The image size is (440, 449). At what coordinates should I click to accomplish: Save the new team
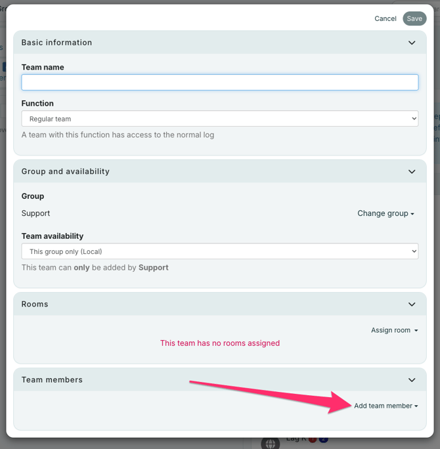point(414,18)
